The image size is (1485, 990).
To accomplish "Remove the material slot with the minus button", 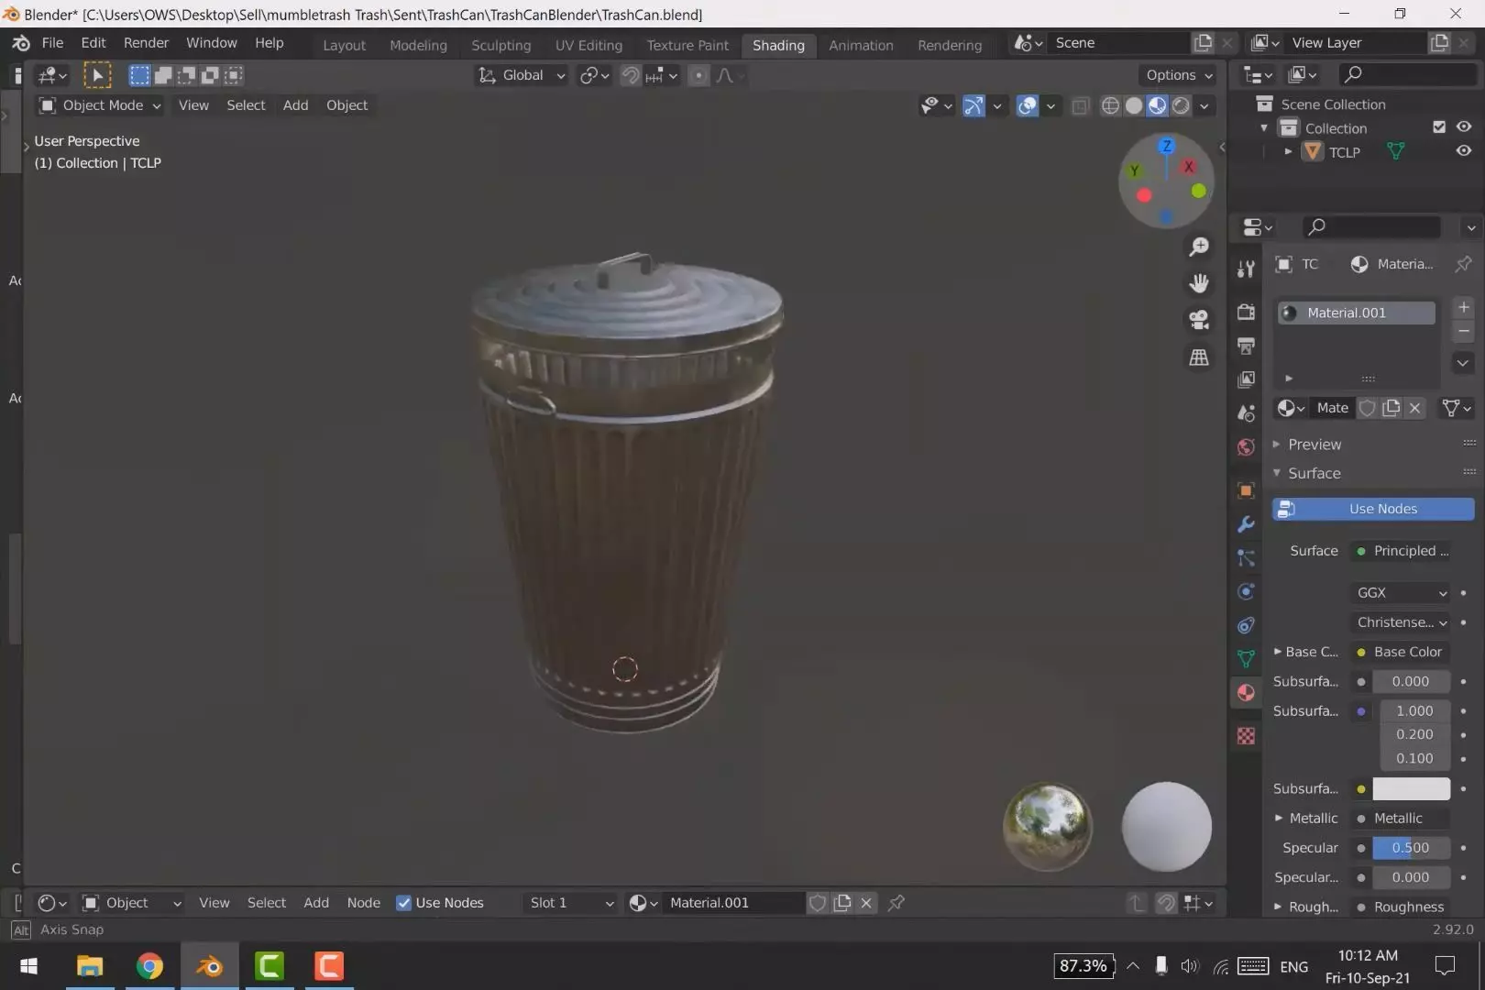I will tap(1463, 331).
